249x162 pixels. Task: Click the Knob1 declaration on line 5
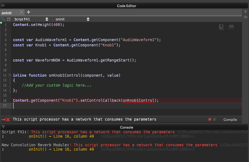pos(67,45)
